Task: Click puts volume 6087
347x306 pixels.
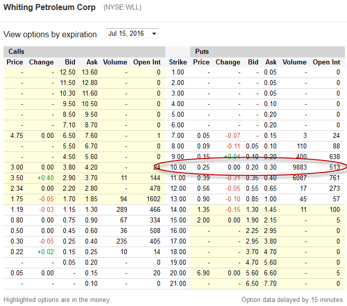Action: pyautogui.click(x=300, y=178)
